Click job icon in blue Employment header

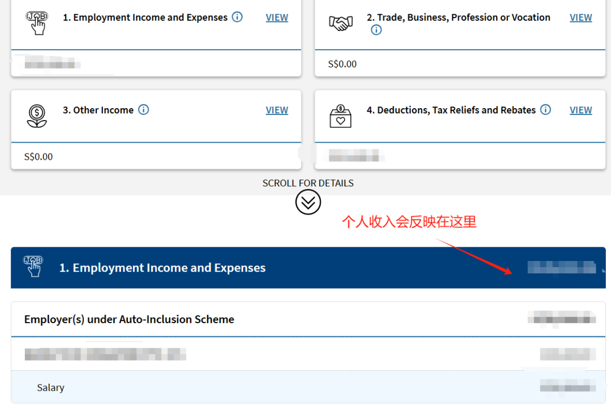pos(33,267)
